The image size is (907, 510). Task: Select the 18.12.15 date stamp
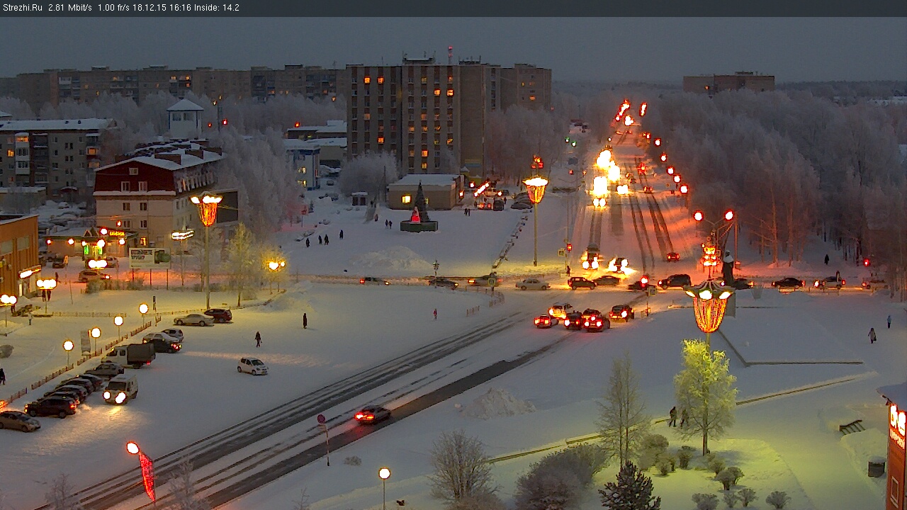[x=150, y=8]
